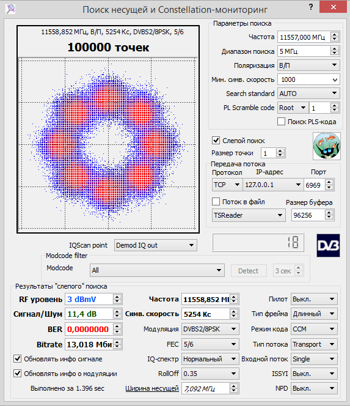Enable the Поиск PLS-кода checkbox

coord(281,122)
